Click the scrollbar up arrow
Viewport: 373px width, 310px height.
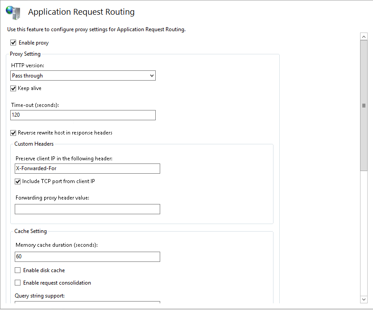364,37
